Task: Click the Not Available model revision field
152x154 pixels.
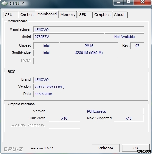Action: click(x=124, y=37)
